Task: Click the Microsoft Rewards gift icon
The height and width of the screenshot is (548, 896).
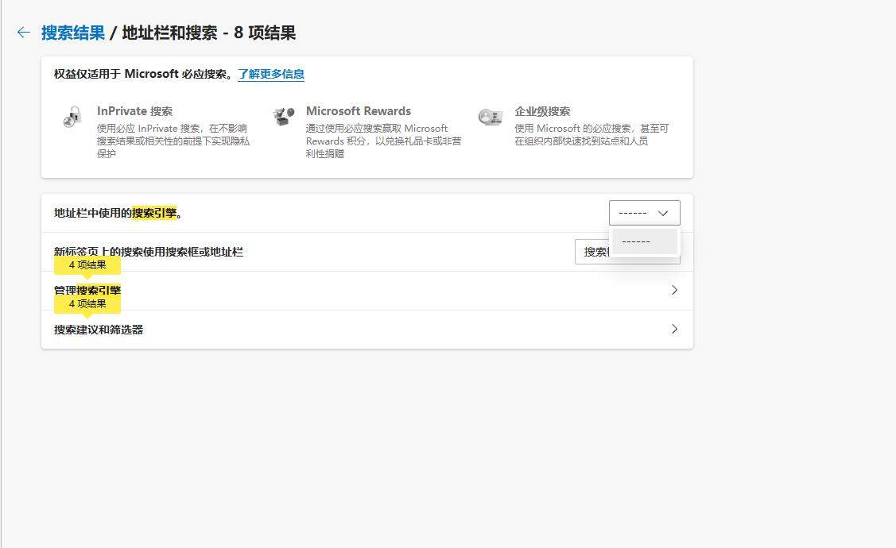Action: 283,116
